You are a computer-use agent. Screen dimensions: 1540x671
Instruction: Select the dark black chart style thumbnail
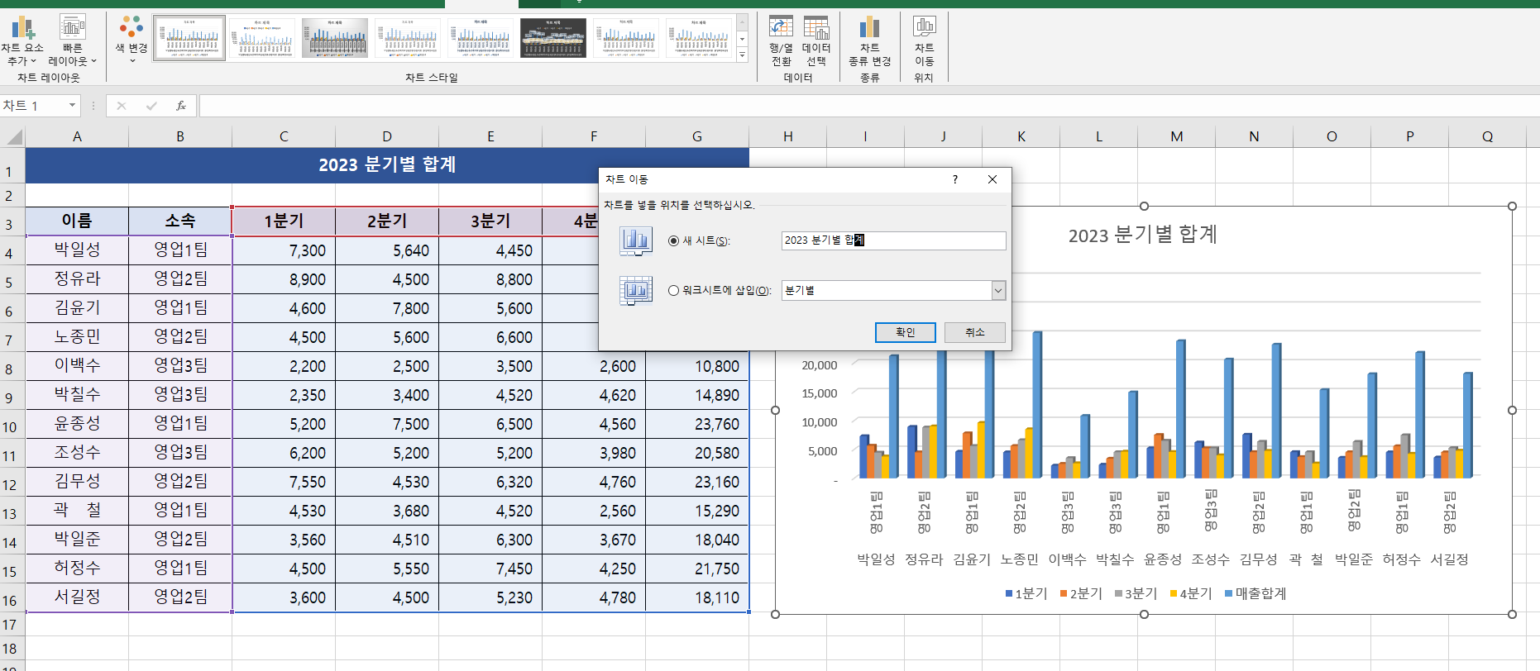(553, 37)
